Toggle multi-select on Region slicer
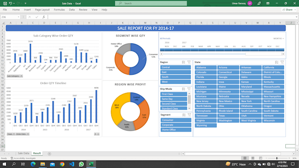 click(183, 62)
